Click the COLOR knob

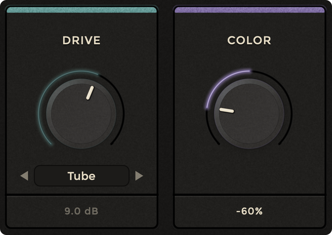click(250, 114)
